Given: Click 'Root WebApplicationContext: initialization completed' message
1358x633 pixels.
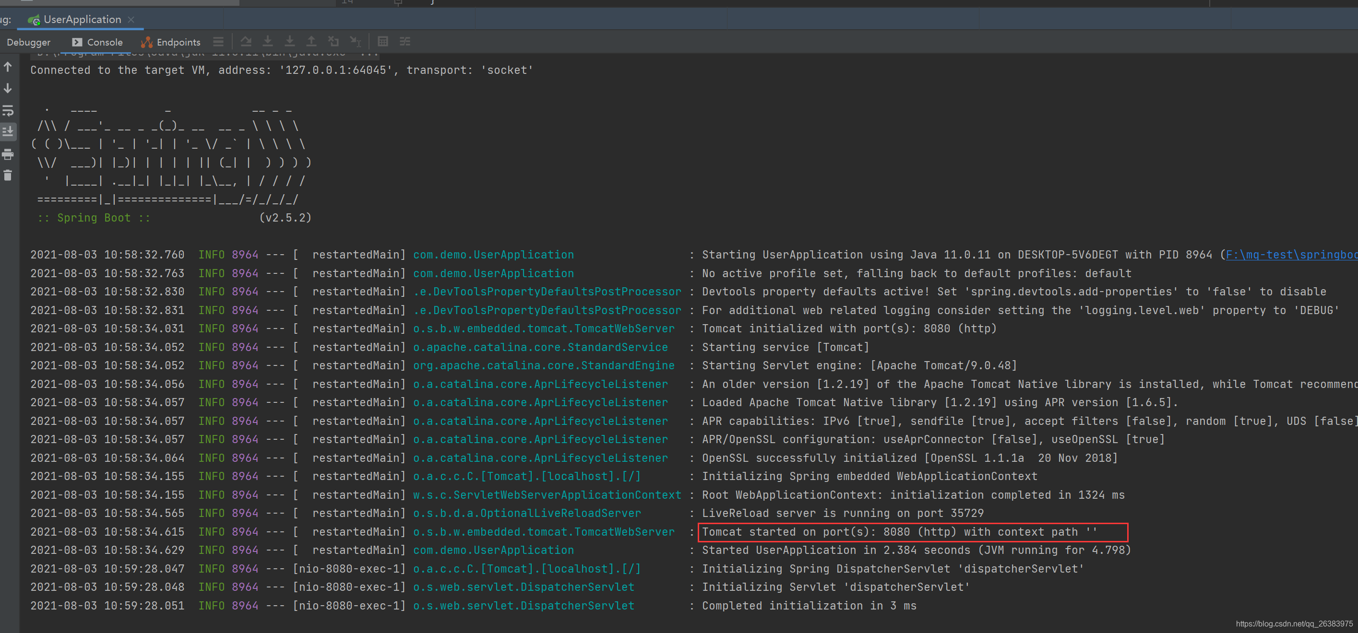Looking at the screenshot, I should pos(913,495).
